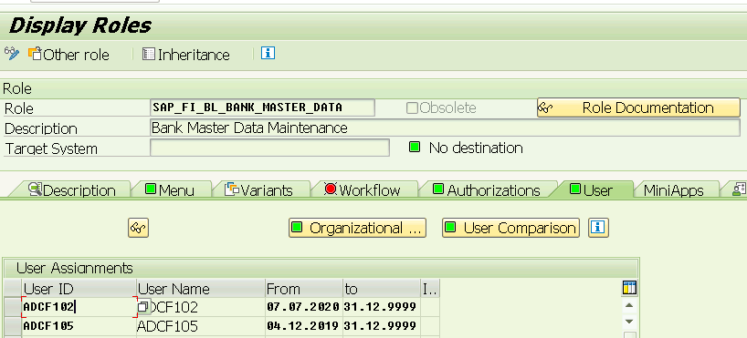Switch to the User tab
Viewport: 747px width, 338px height.
tap(592, 190)
